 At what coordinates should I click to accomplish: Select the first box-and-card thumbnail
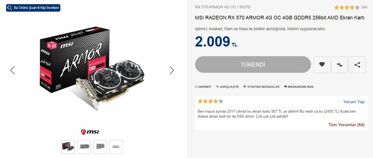click(x=68, y=147)
